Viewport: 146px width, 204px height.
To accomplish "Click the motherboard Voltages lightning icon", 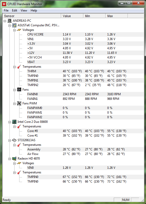I will click(x=19, y=30).
